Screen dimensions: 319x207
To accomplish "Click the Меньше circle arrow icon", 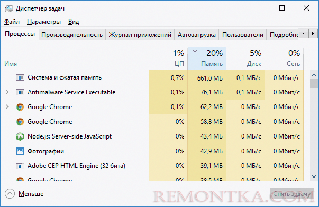I will click(10, 194).
